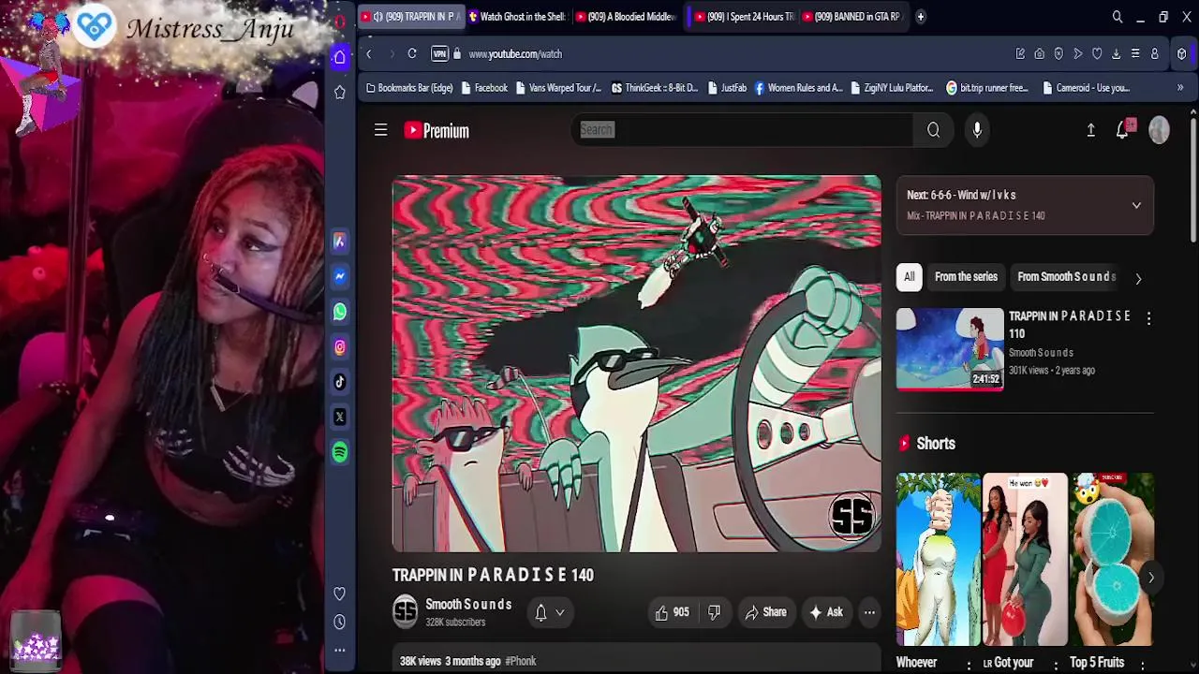The image size is (1199, 674).
Task: Open the Smooth Sounds channel name link
Action: click(x=468, y=605)
